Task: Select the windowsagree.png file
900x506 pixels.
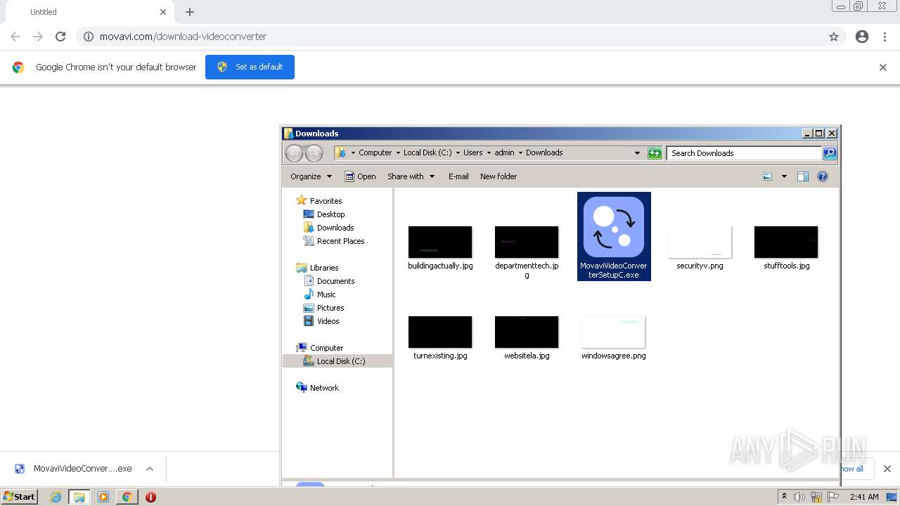Action: [x=613, y=332]
